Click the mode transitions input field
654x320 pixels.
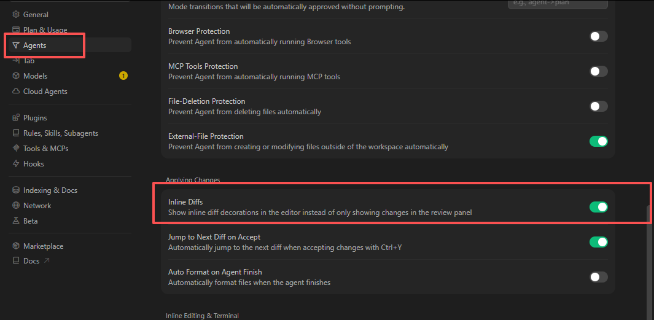[557, 4]
